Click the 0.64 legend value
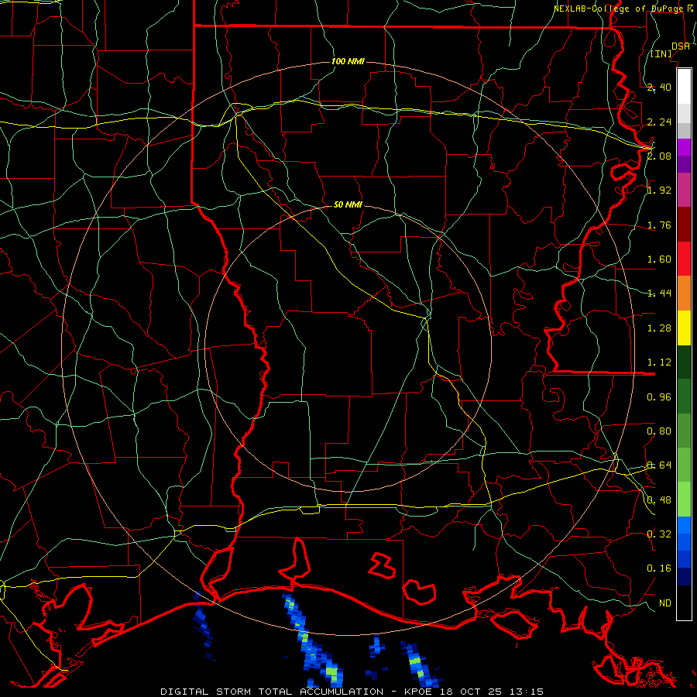The width and height of the screenshot is (697, 697). (659, 465)
